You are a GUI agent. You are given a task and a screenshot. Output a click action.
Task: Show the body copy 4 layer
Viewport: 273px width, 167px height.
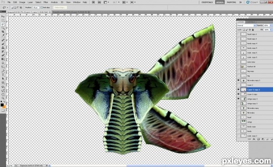coord(238,43)
